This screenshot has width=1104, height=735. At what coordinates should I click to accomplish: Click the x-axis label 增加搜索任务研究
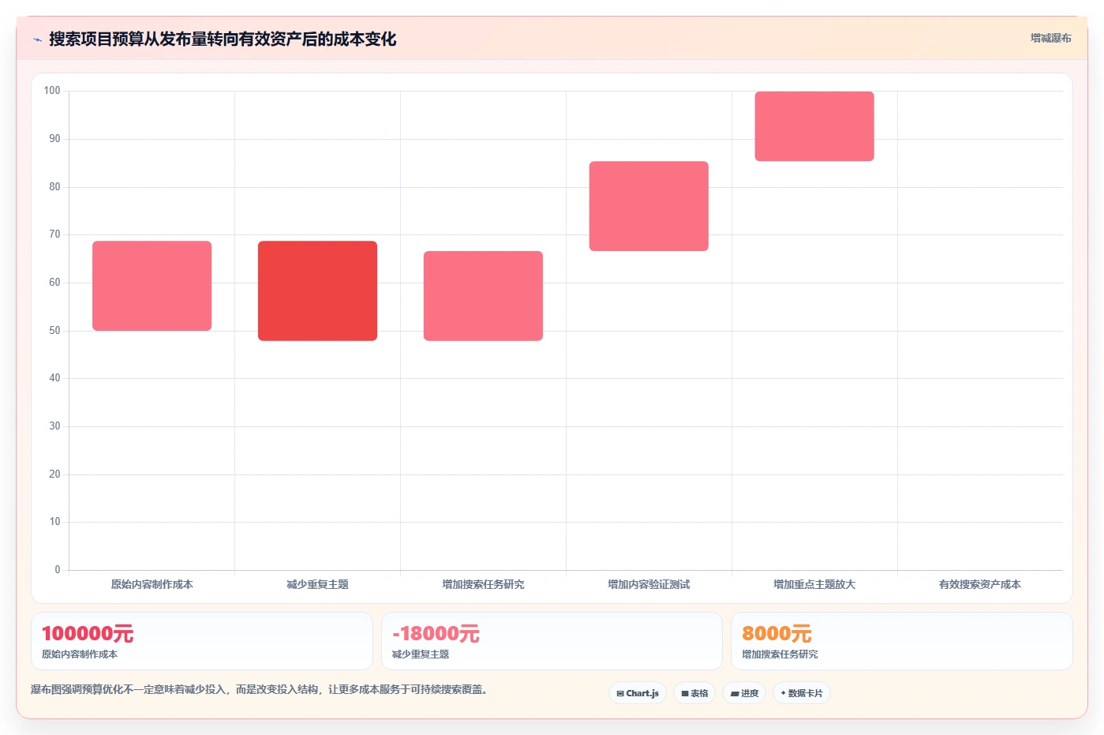483,584
